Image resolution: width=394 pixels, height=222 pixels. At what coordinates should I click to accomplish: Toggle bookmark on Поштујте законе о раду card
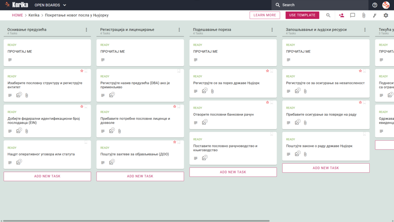pyautogui.click(x=365, y=134)
